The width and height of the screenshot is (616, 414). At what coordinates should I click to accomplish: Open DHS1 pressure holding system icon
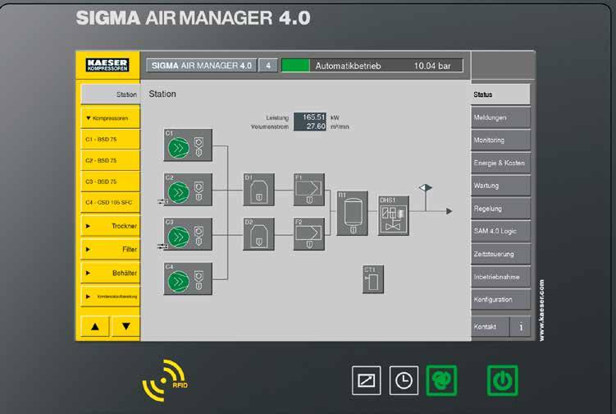[x=393, y=216]
